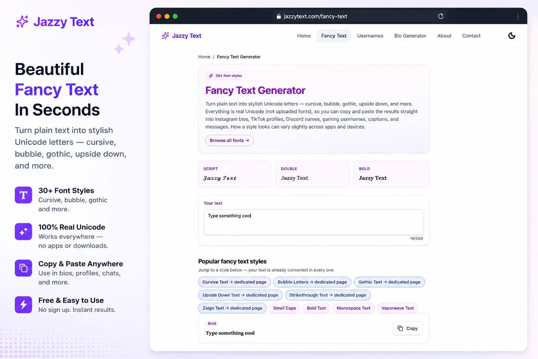
Task: Click the Jazzy Text site name in the header
Action: pyautogui.click(x=187, y=36)
